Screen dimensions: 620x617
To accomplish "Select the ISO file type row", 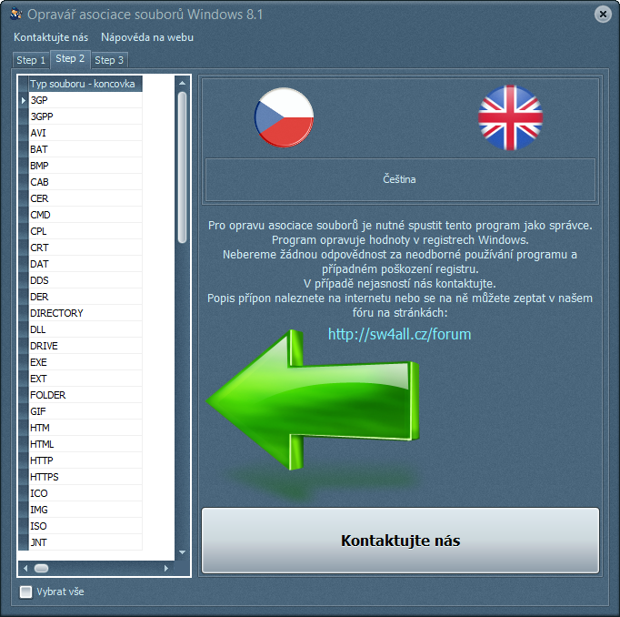I will coord(85,526).
